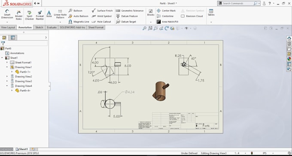This screenshot has width=292, height=156.
Task: Click the isometric 3D model view
Action: 160,91
